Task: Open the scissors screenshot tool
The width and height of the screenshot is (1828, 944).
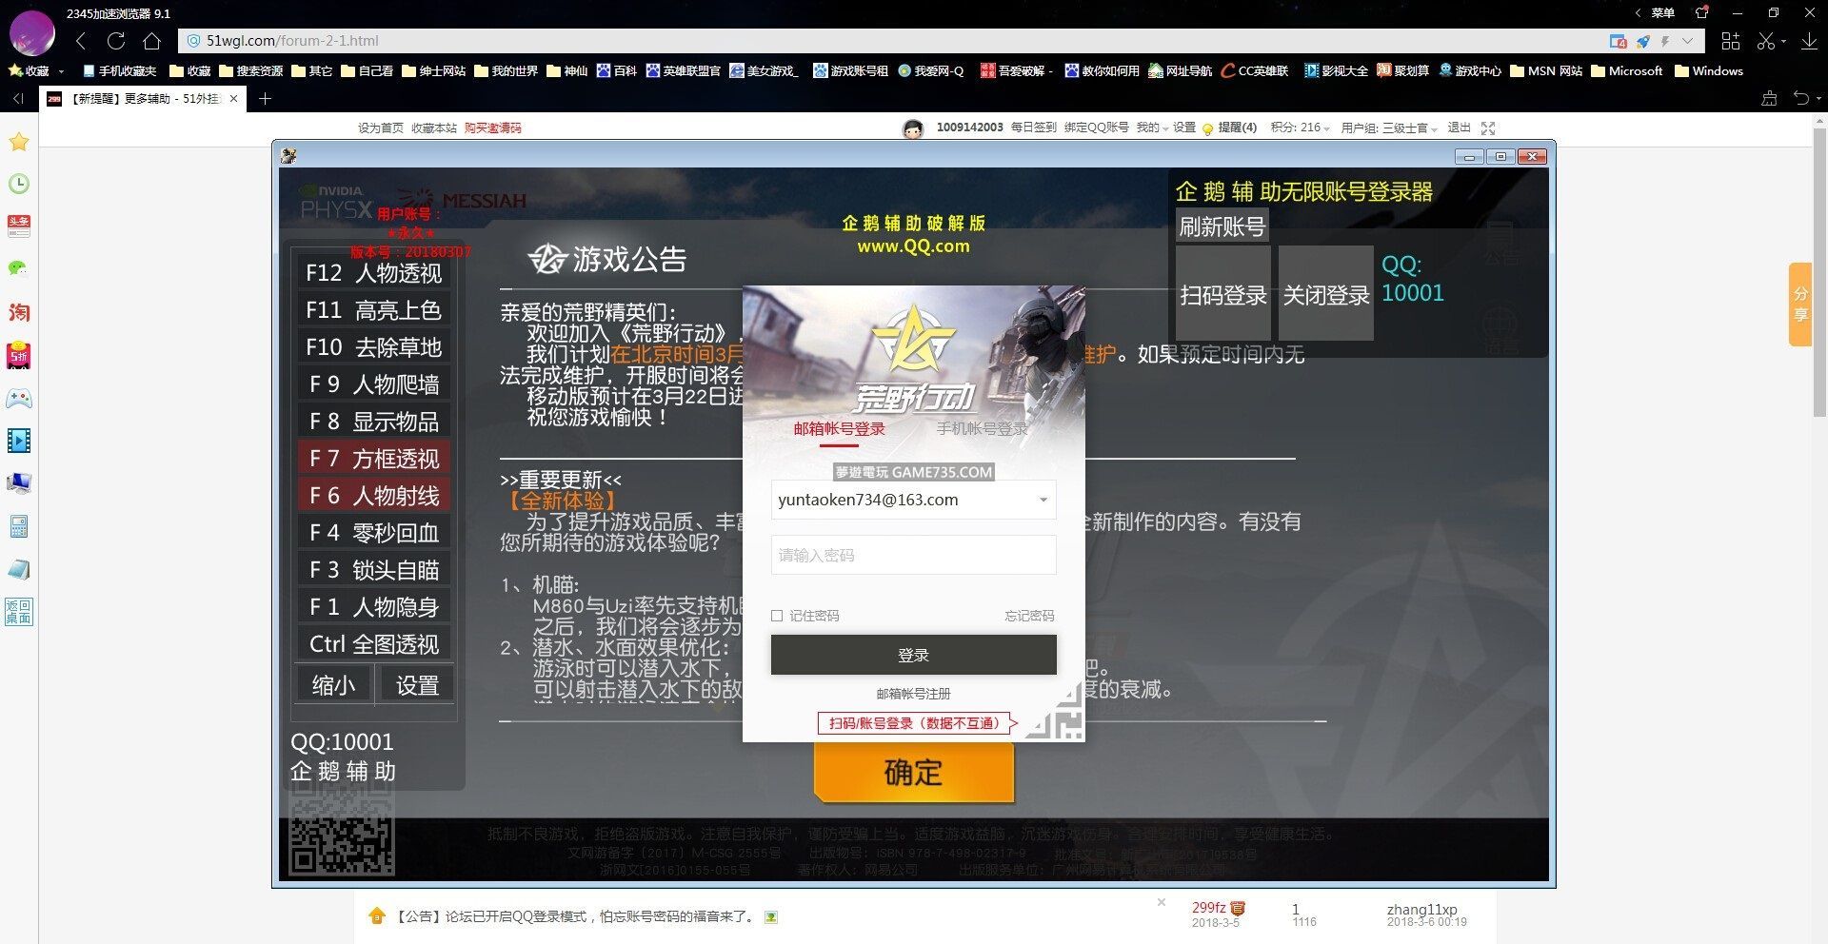Action: pyautogui.click(x=1766, y=41)
